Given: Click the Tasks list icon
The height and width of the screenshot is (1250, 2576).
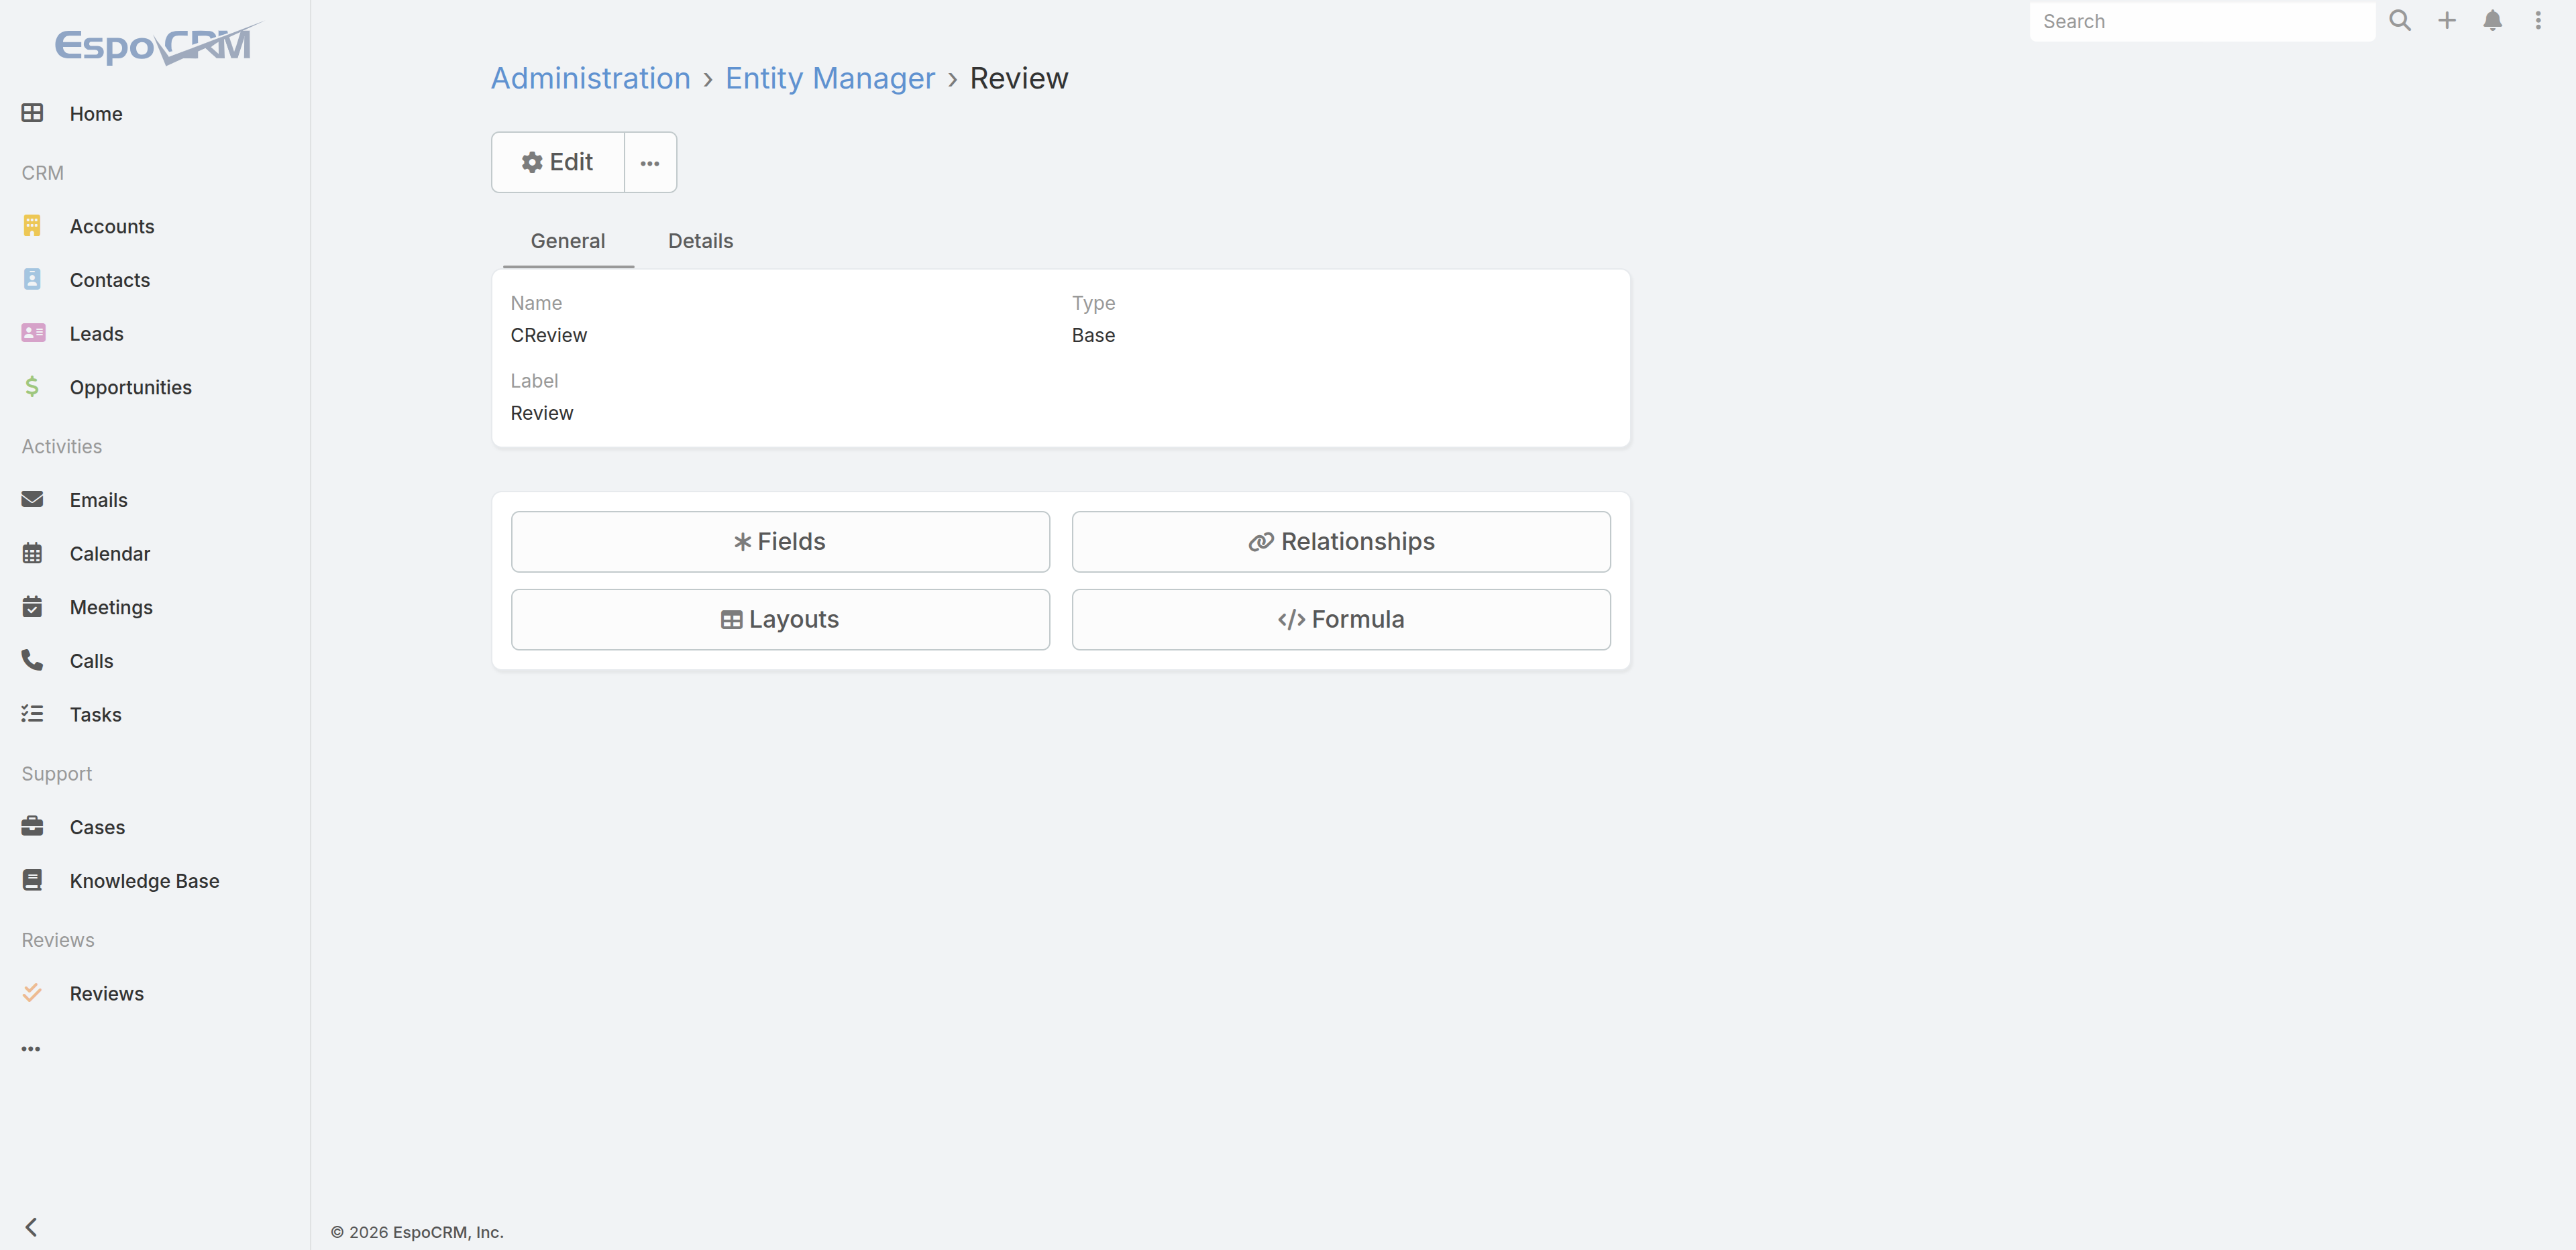Looking at the screenshot, I should (x=32, y=714).
